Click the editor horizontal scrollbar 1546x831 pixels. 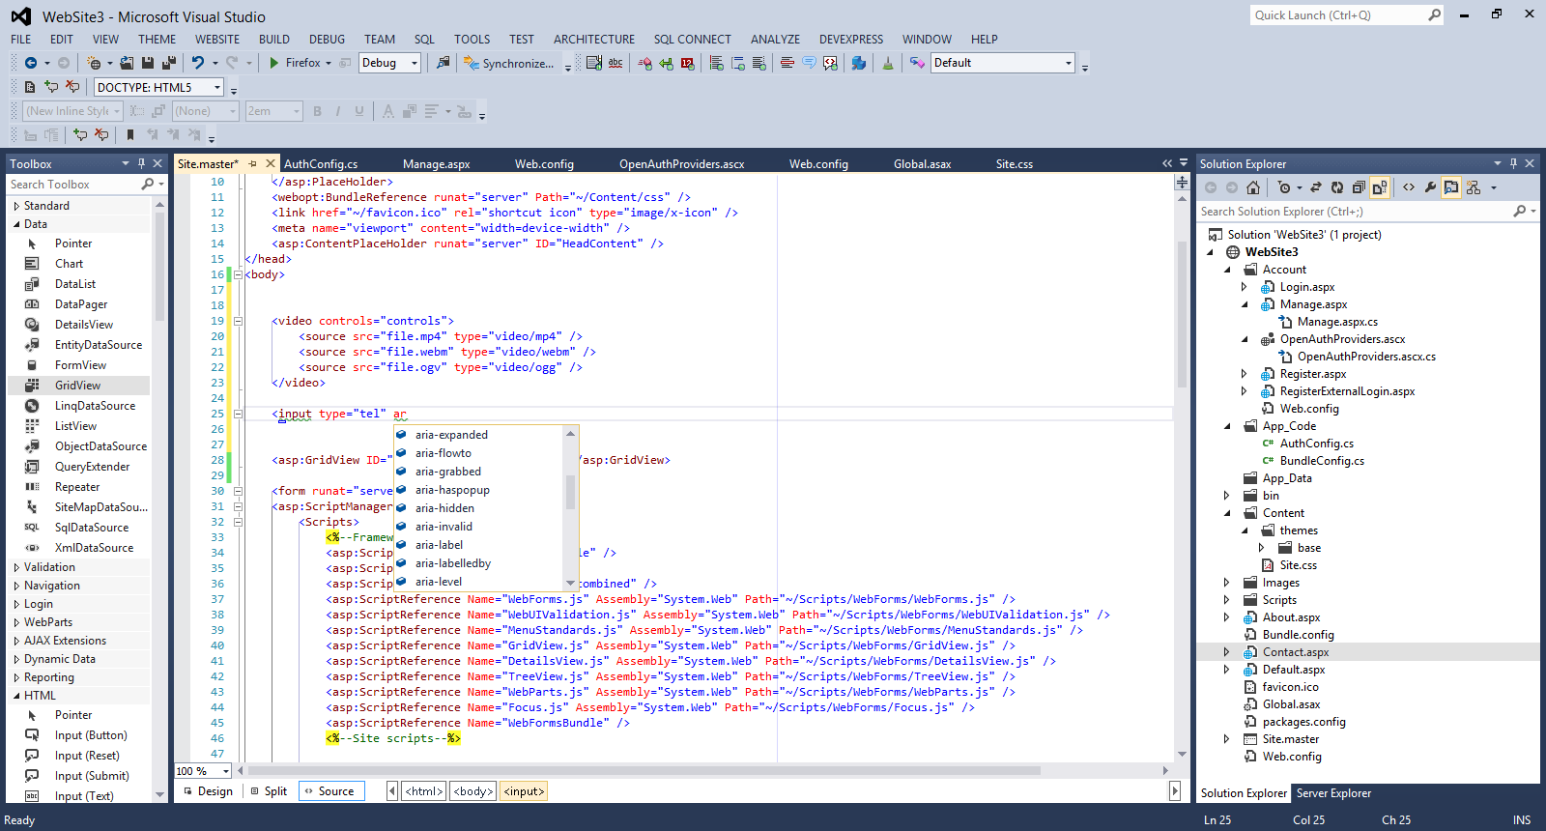(x=644, y=771)
